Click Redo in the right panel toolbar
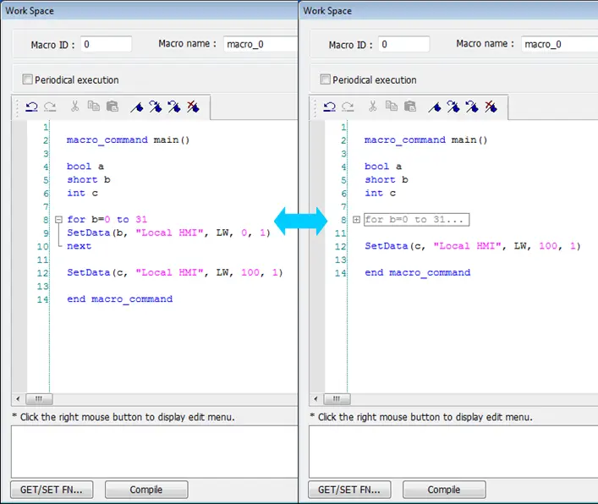This screenshot has width=598, height=504. point(348,107)
